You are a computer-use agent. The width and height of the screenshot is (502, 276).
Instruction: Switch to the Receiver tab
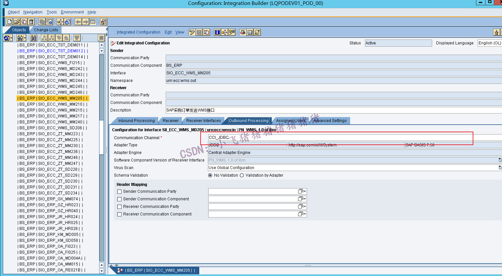171,121
